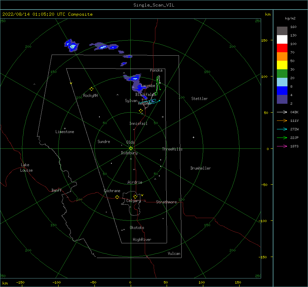Click the asterisk marker above Limestone
Viewport: 308px width, 287px height.
65,129
